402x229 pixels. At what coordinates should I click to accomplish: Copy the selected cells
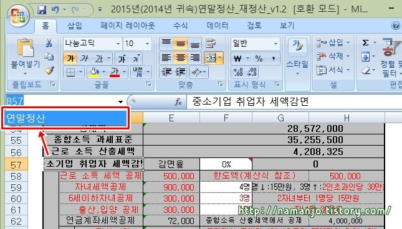coord(49,57)
